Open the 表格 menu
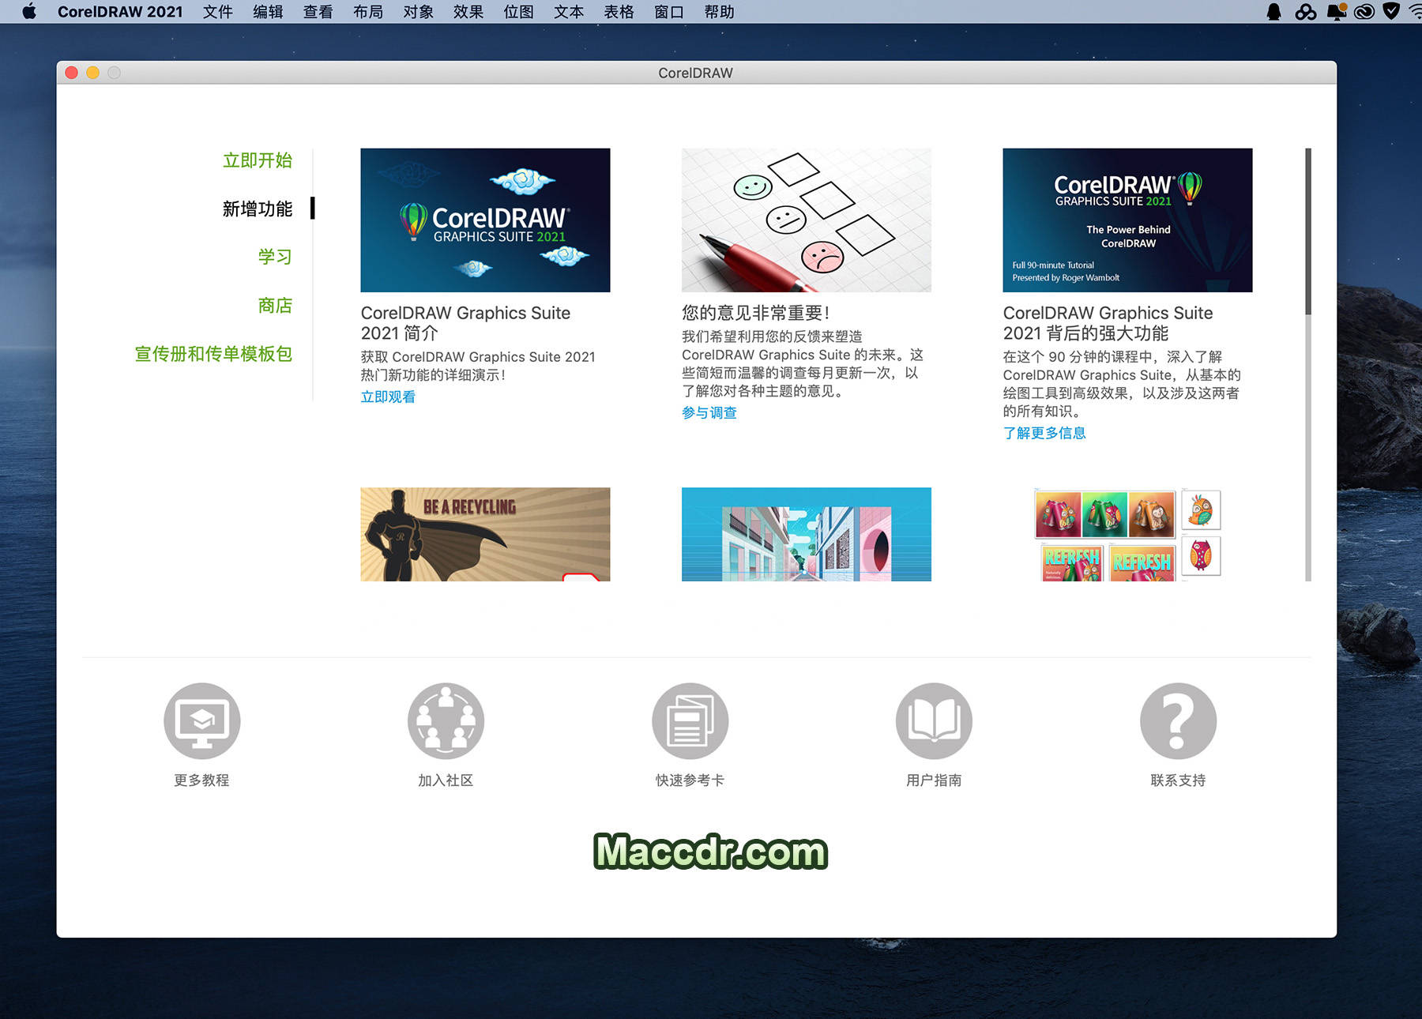The image size is (1422, 1019). [619, 11]
